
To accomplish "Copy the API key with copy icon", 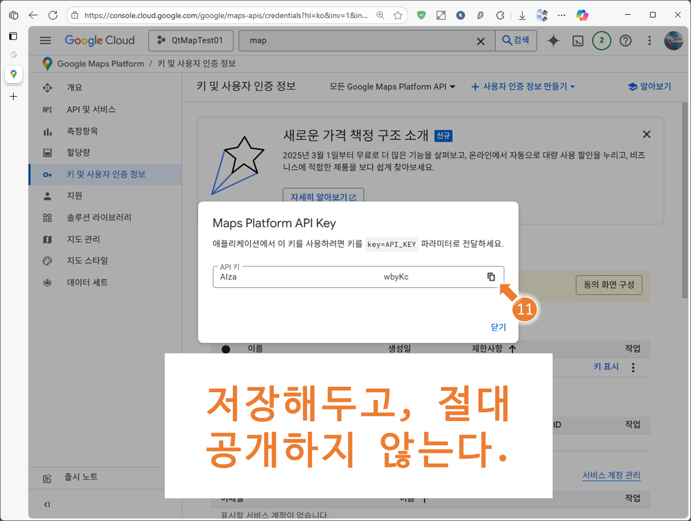I will click(x=491, y=276).
